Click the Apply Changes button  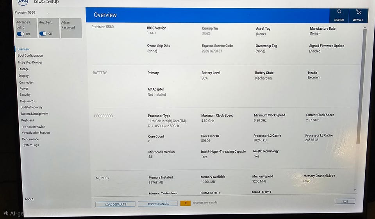pyautogui.click(x=158, y=204)
